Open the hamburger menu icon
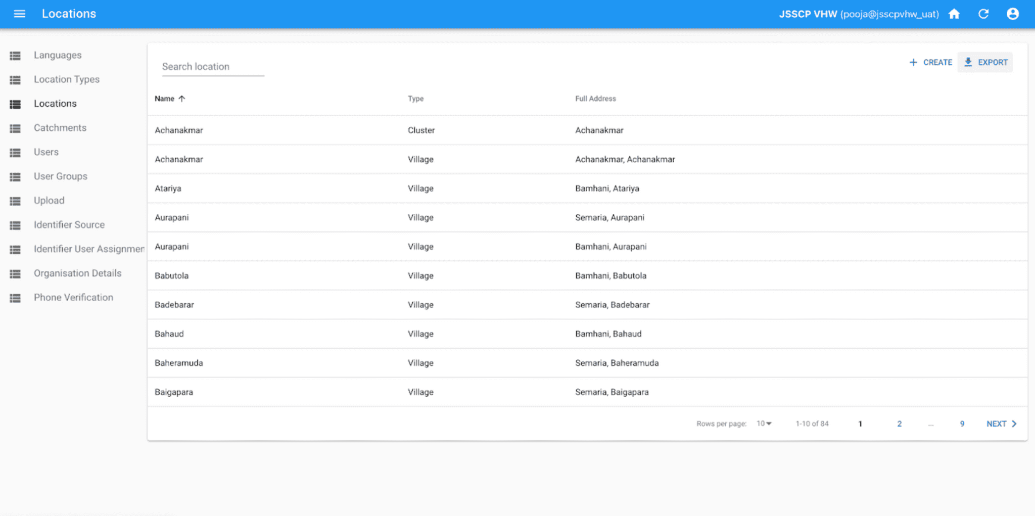This screenshot has width=1035, height=516. (20, 14)
